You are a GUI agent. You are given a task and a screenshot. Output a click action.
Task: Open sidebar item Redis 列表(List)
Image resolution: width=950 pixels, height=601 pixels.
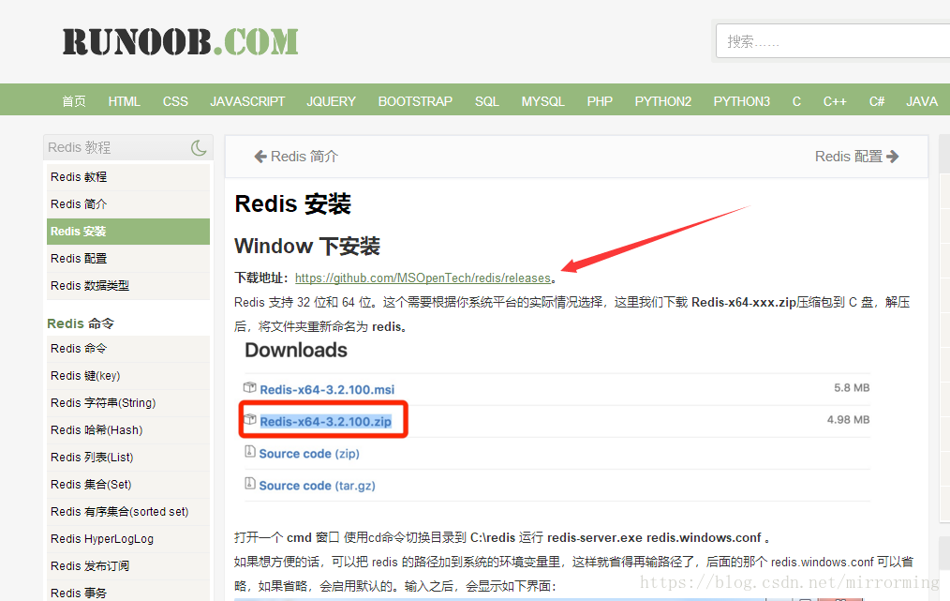(127, 458)
